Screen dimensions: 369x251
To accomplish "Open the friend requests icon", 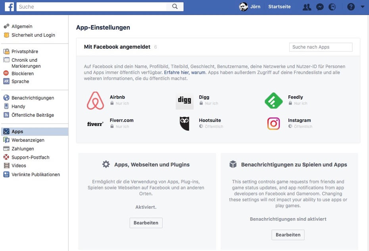I will [307, 7].
